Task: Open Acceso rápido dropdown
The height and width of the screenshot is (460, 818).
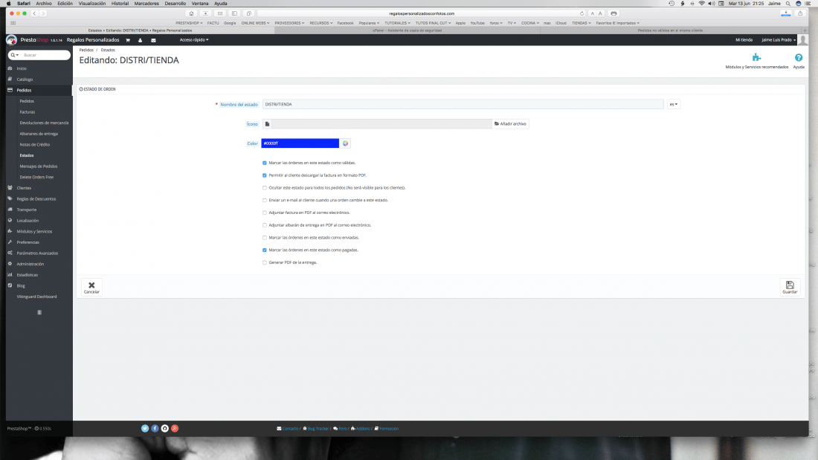Action: [194, 40]
